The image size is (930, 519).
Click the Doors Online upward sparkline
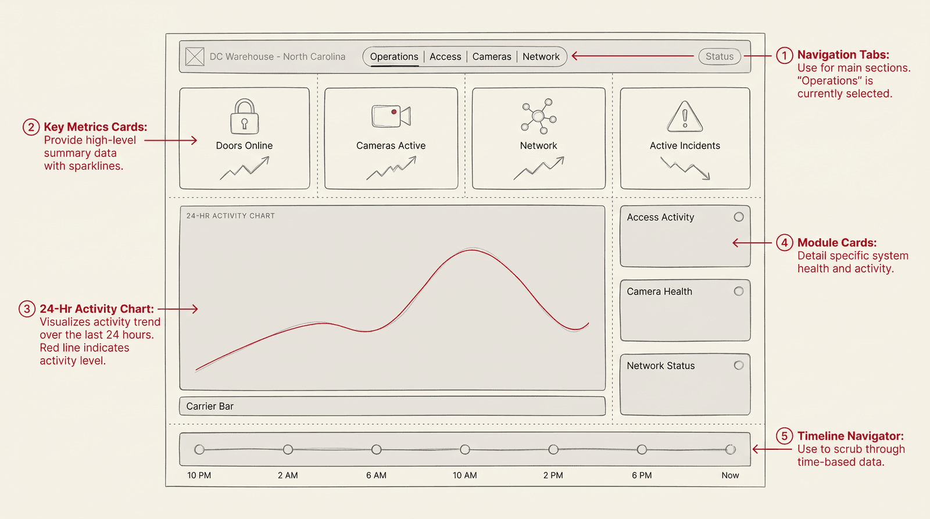[x=245, y=168]
